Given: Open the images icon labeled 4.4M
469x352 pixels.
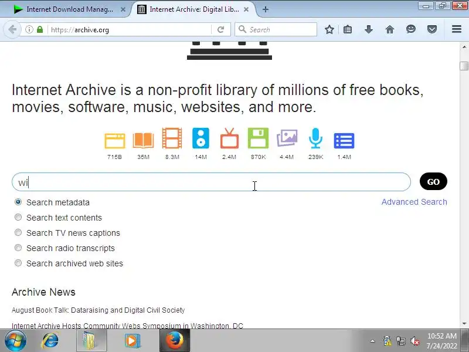Looking at the screenshot, I should (287, 138).
